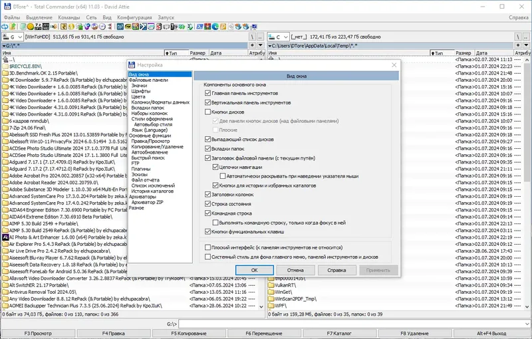Viewport: 532px width, 339px height.
Task: Click F8 Удаление button
Action: tap(414, 333)
